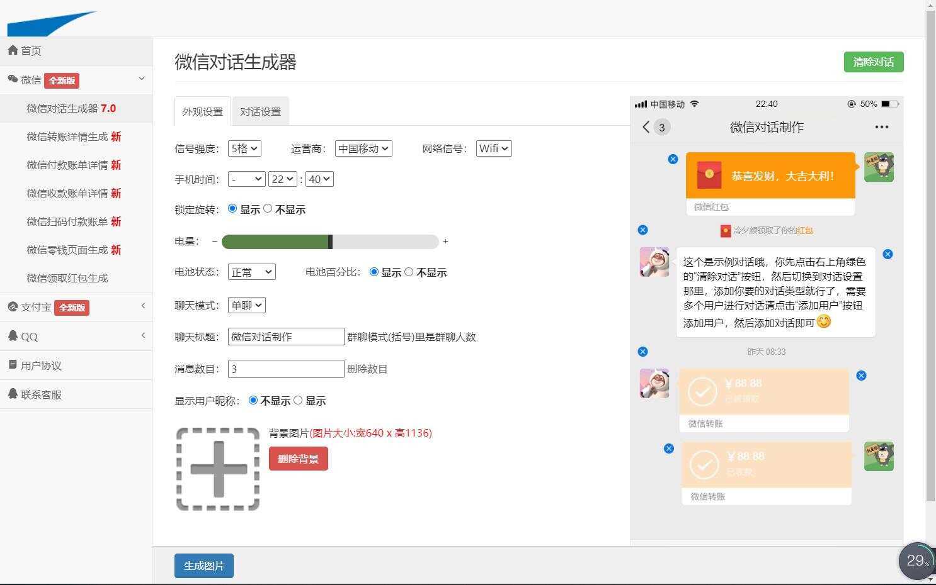Open the 首页 home icon in sidebar
The width and height of the screenshot is (936, 585).
14,50
